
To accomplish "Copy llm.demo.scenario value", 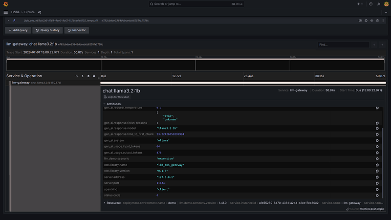I will click(x=377, y=158).
